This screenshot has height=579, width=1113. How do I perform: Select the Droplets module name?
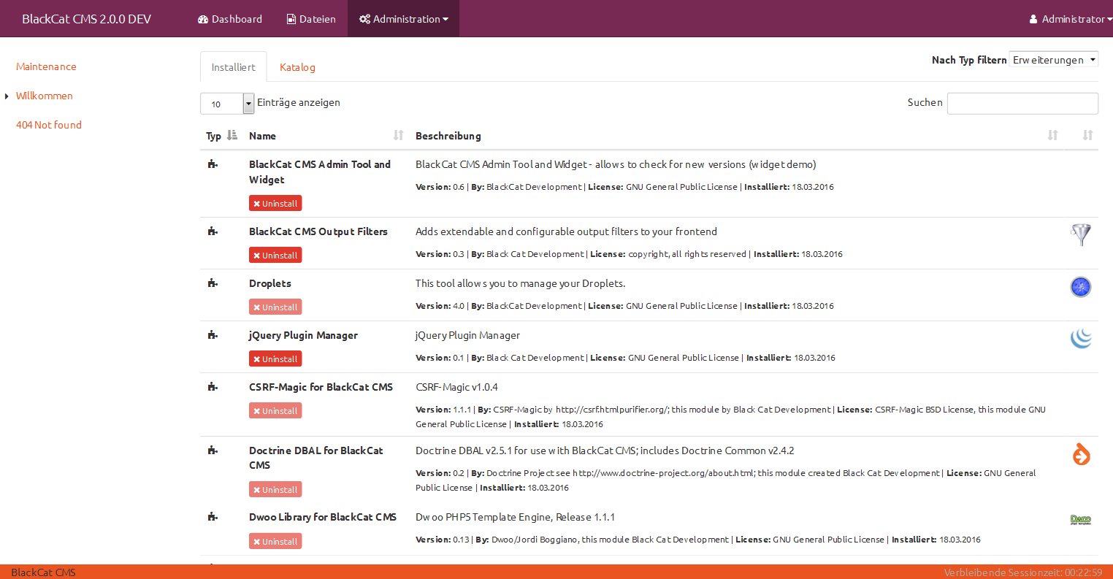pyautogui.click(x=270, y=283)
